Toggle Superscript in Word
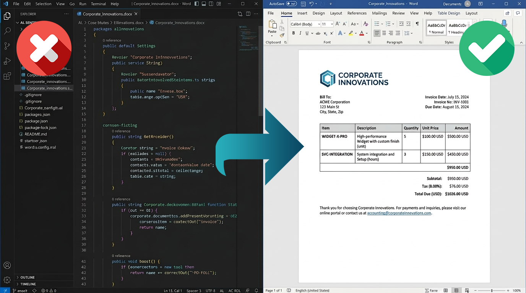 coord(331,33)
